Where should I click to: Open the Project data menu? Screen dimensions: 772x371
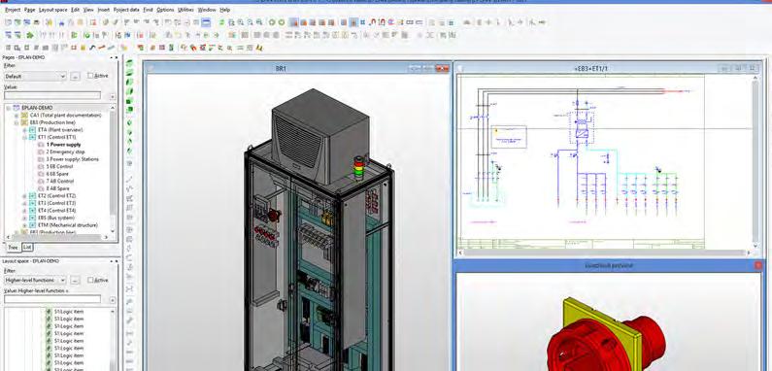coord(126,10)
